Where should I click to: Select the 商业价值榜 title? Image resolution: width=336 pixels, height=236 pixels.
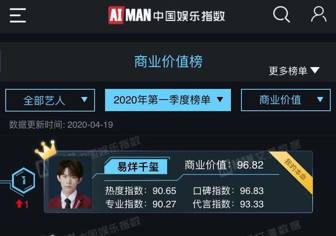(168, 62)
